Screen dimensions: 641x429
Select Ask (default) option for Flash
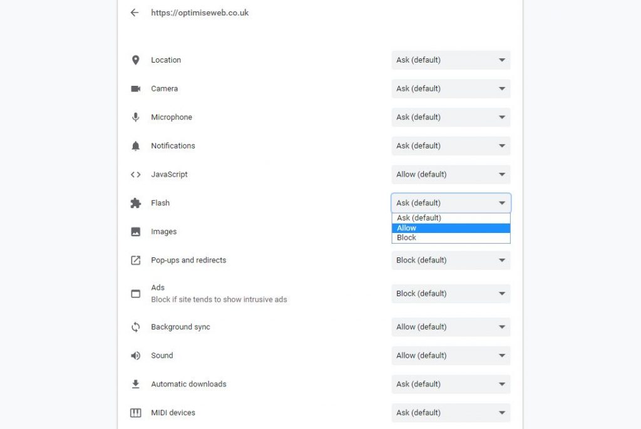tap(451, 219)
